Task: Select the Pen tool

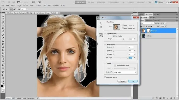Action: [3, 59]
